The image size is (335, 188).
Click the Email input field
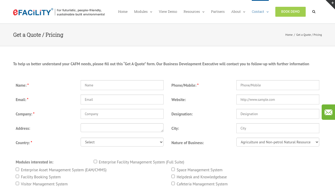click(122, 99)
